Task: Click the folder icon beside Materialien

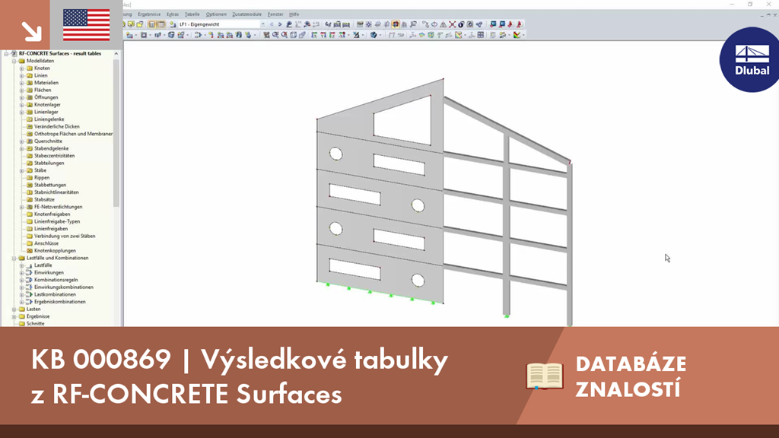Action: click(x=30, y=83)
